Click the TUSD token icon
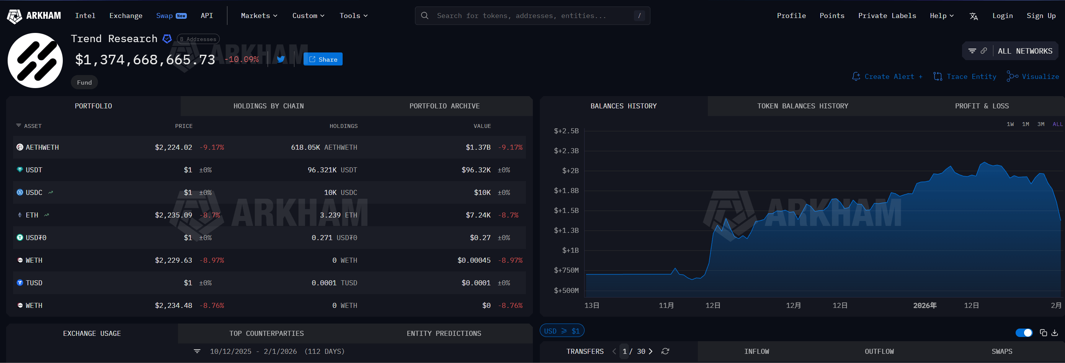1065x363 pixels. coord(20,283)
